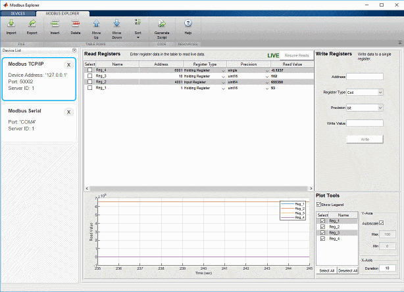
Task: Move the row up
Action: (96, 29)
